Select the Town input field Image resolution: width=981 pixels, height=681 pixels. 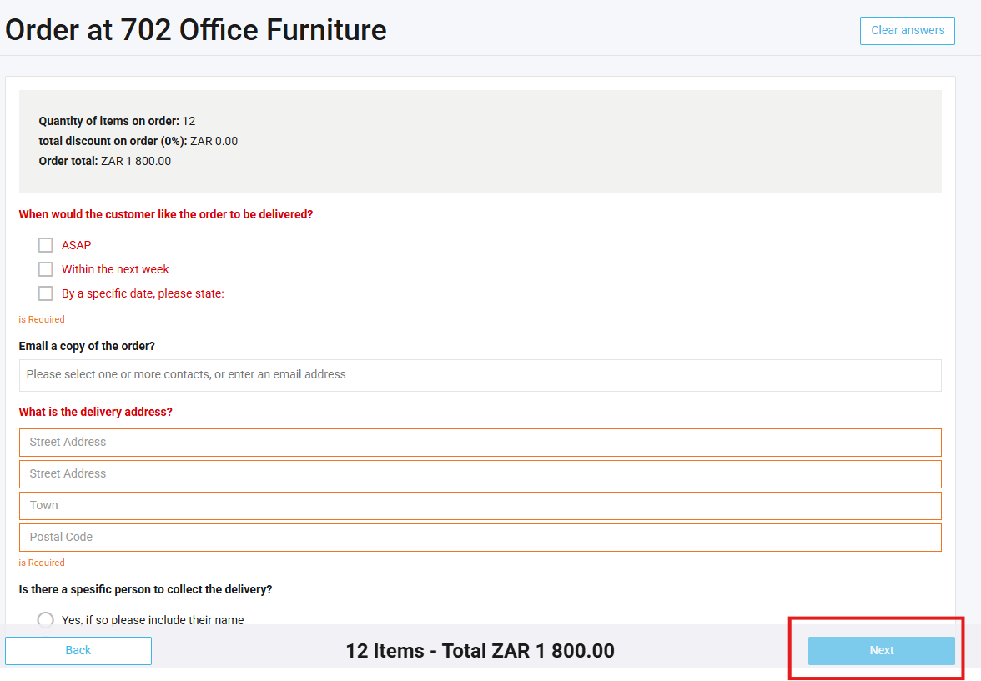tap(480, 506)
